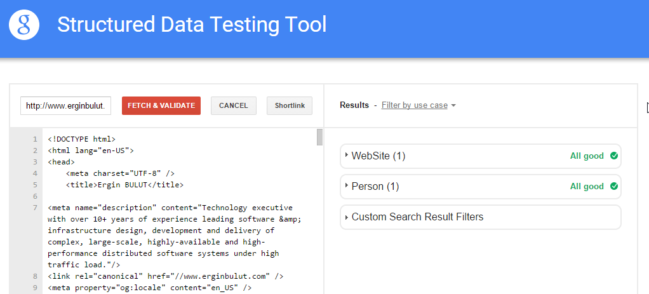Click the canonical link code line
This screenshot has width=649, height=294.
[x=165, y=276]
